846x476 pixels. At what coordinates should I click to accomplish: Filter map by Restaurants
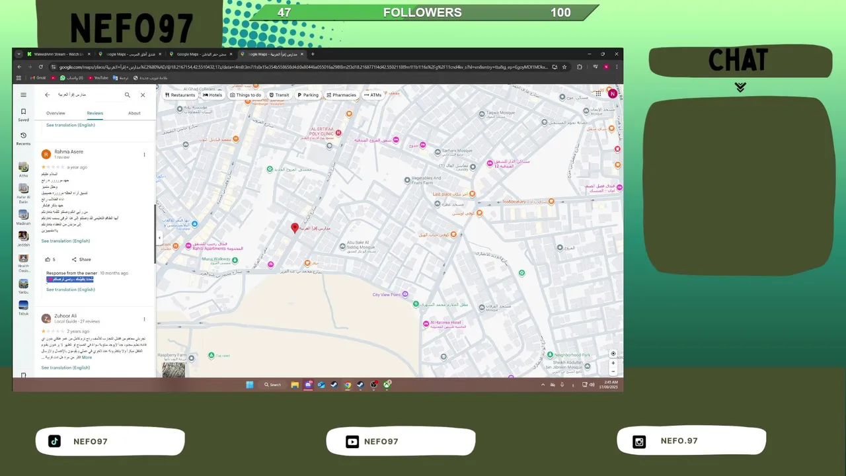(180, 95)
